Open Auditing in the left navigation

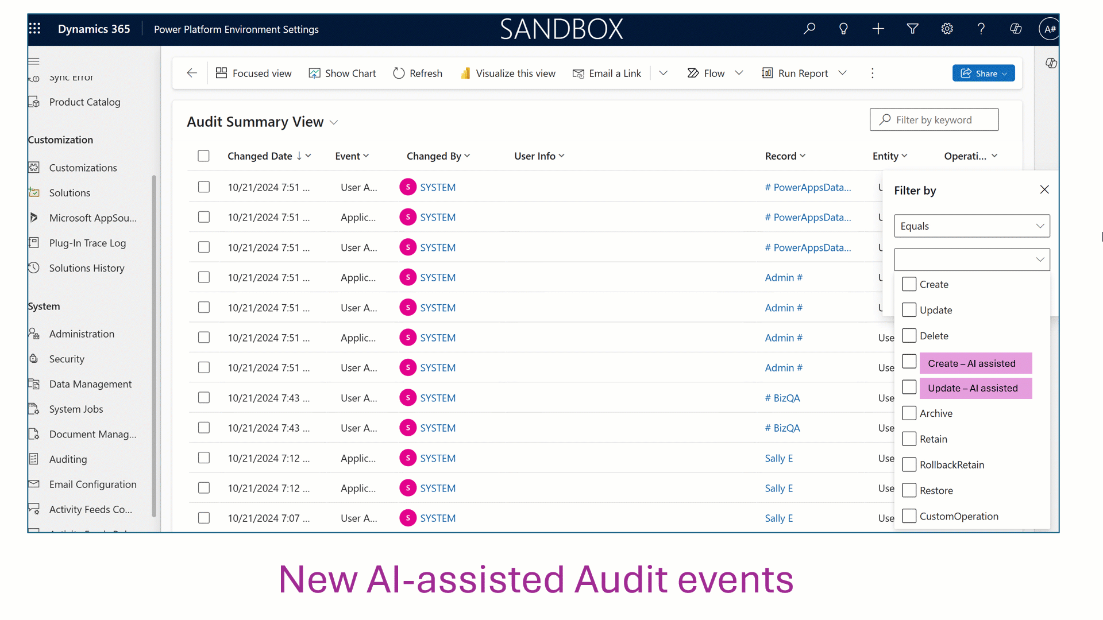[68, 459]
